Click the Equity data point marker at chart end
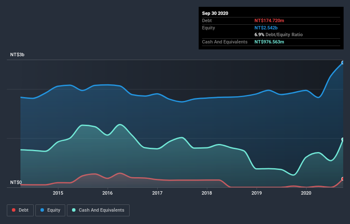Image resolution: width=350 pixels, height=224 pixels. [x=343, y=63]
